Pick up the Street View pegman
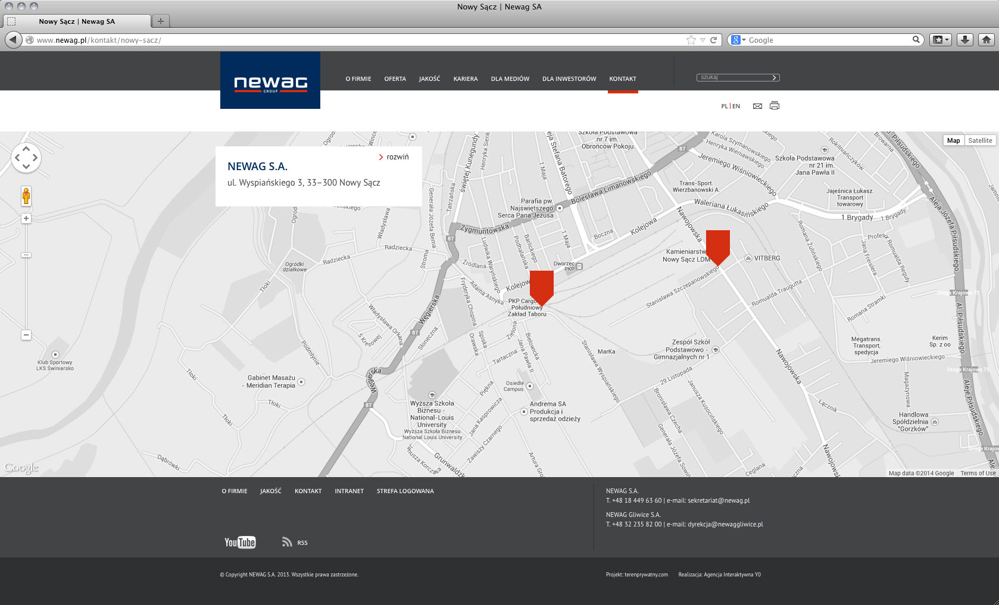 point(26,196)
